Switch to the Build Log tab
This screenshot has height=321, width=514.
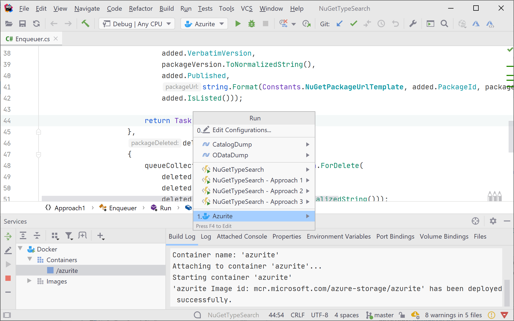(x=182, y=236)
